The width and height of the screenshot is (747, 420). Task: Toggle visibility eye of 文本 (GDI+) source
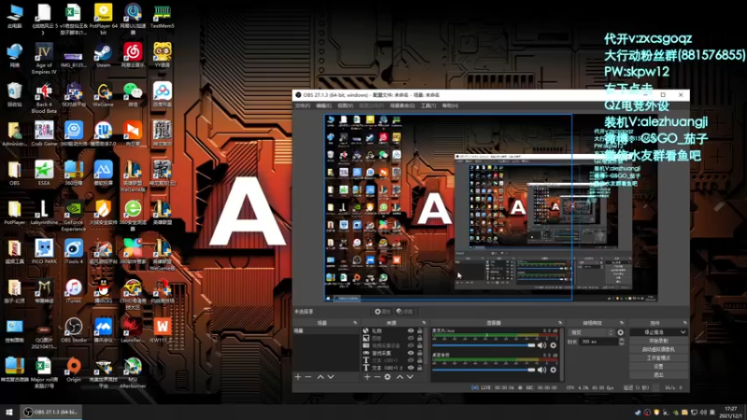[x=411, y=360]
